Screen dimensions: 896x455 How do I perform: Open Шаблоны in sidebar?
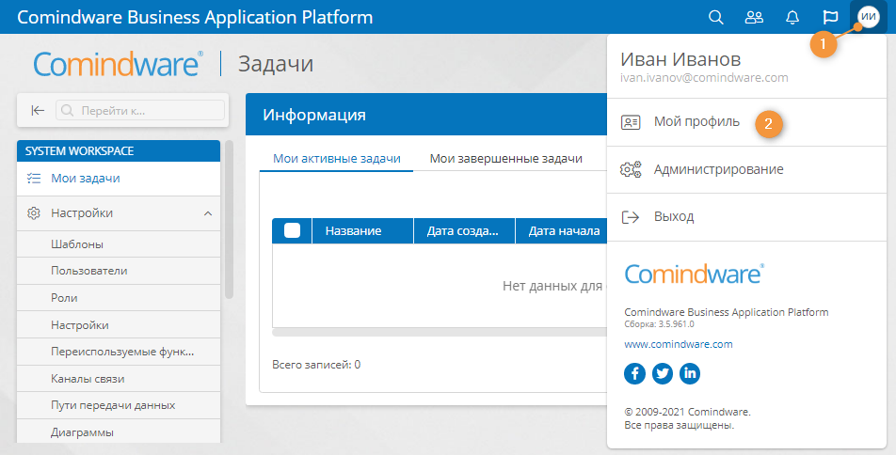click(x=119, y=244)
